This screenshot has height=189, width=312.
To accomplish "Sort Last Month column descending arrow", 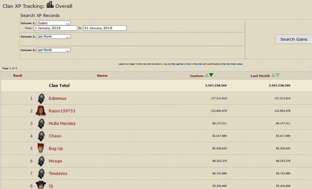I will pos(278,75).
